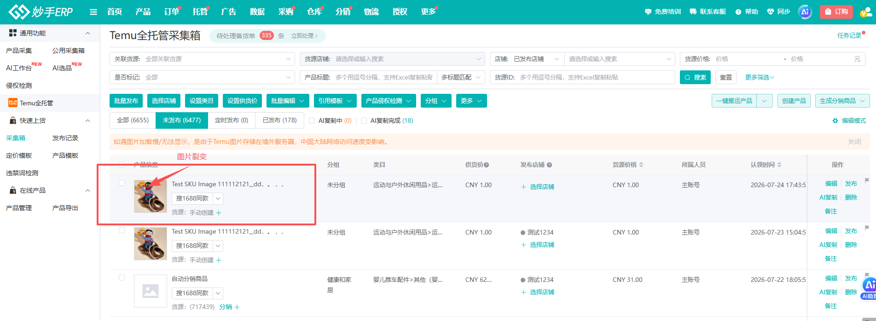876x321 pixels.
Task: Toggle the hamburger menu icon
Action: pyautogui.click(x=93, y=12)
